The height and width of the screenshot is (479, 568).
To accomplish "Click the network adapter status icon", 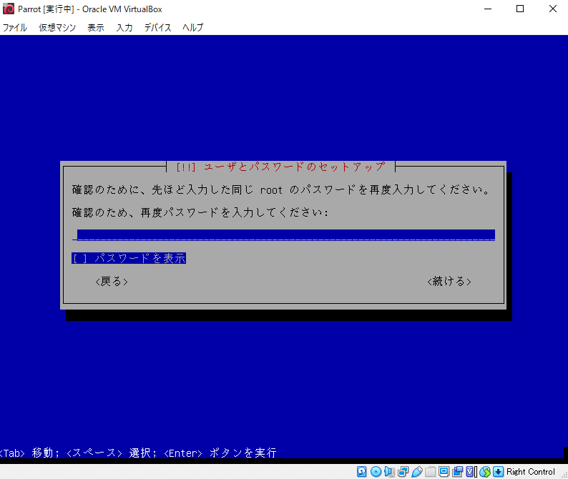I will click(x=403, y=471).
